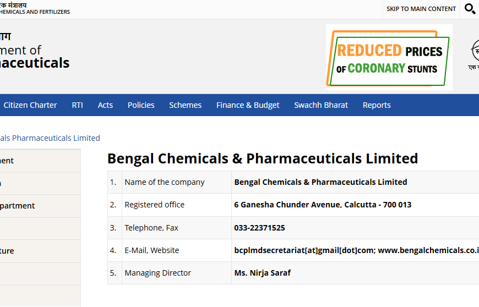
Task: Open the sidebar item ending in "ture"
Action: [x=40, y=251]
